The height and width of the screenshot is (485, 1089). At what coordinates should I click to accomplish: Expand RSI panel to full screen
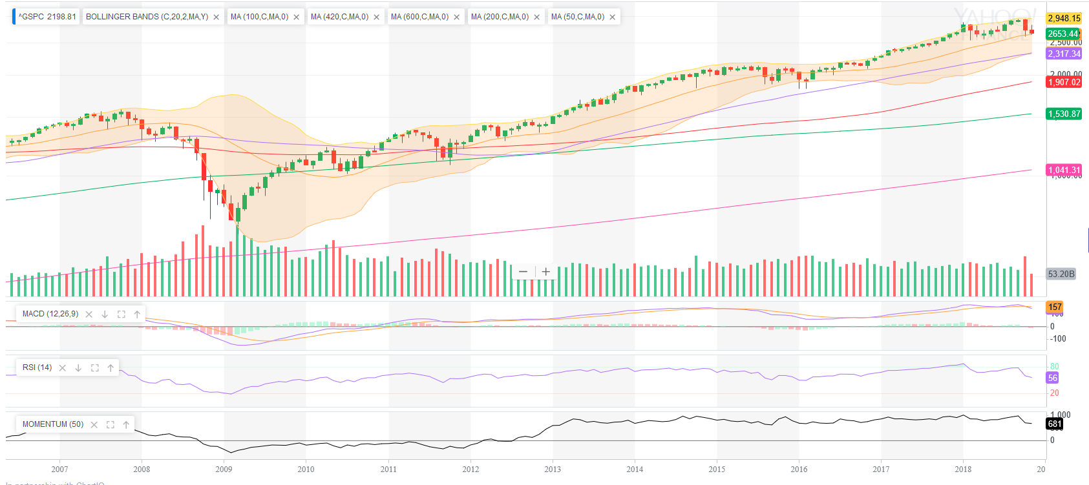click(94, 368)
